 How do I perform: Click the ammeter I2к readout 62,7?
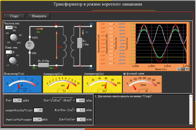click(105, 91)
